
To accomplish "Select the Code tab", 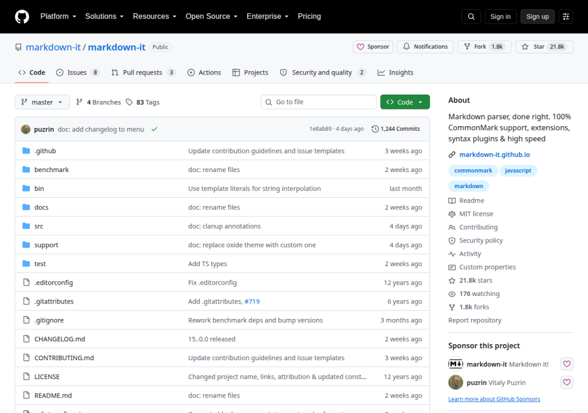I will pos(32,72).
